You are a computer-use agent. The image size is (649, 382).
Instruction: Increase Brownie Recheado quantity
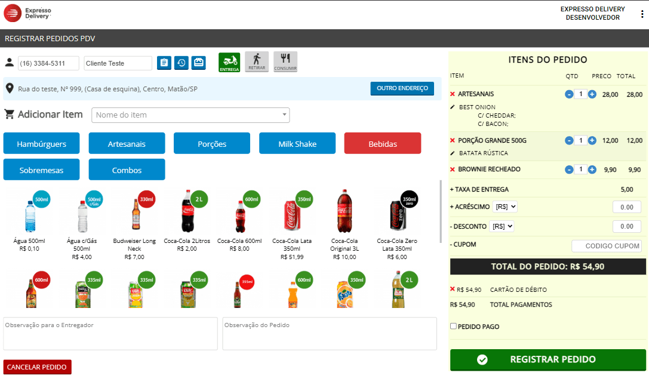click(x=592, y=170)
